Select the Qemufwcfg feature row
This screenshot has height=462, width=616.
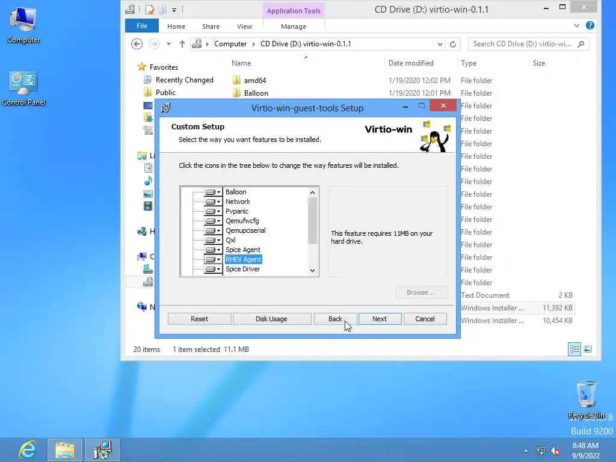pyautogui.click(x=242, y=221)
